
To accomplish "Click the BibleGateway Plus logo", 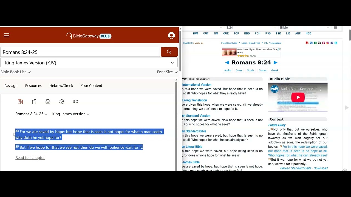I will 89,36.
